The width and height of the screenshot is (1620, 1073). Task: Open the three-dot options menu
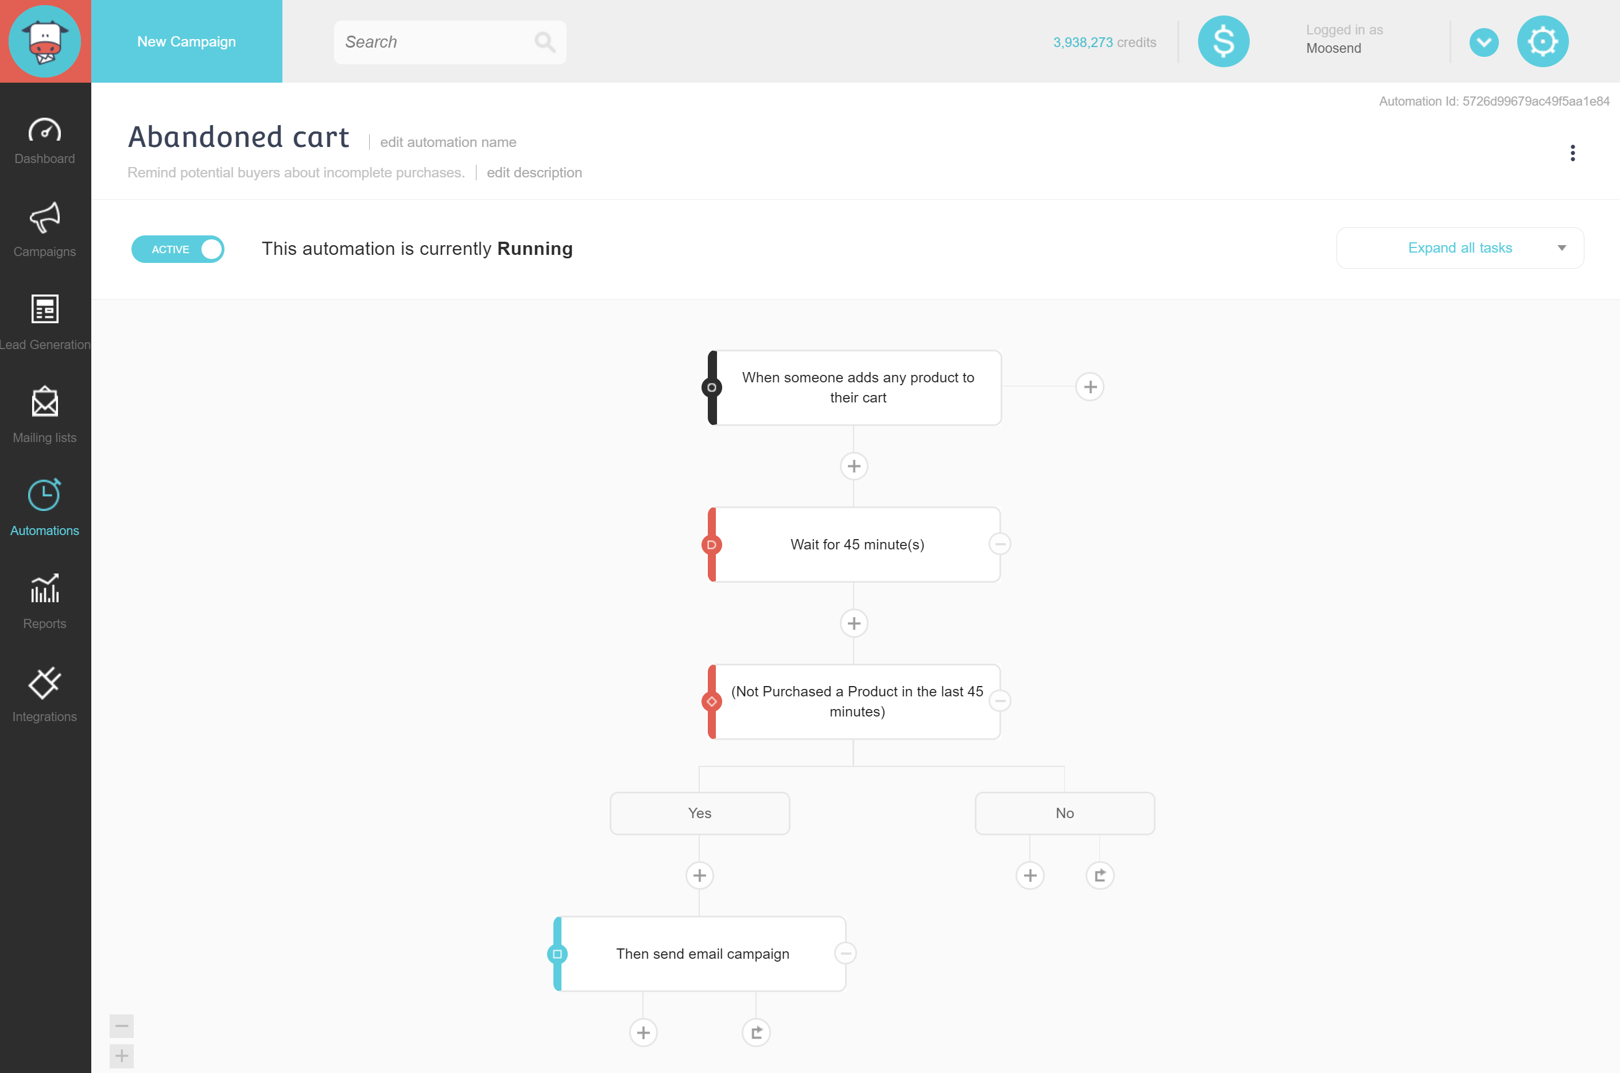coord(1574,153)
